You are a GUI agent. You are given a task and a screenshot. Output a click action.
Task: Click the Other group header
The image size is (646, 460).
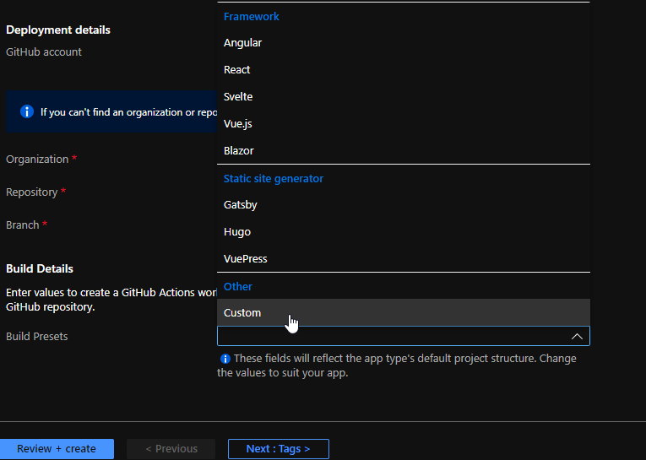238,286
